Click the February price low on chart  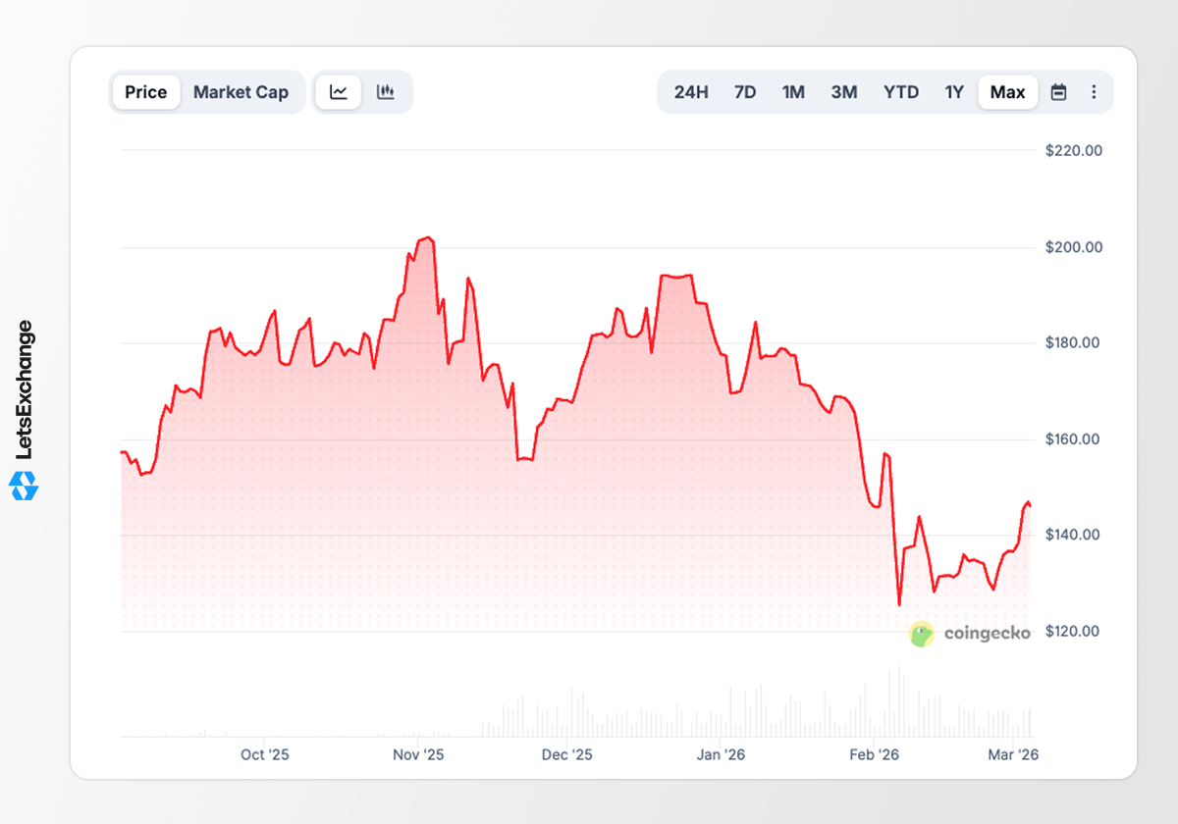click(x=899, y=604)
